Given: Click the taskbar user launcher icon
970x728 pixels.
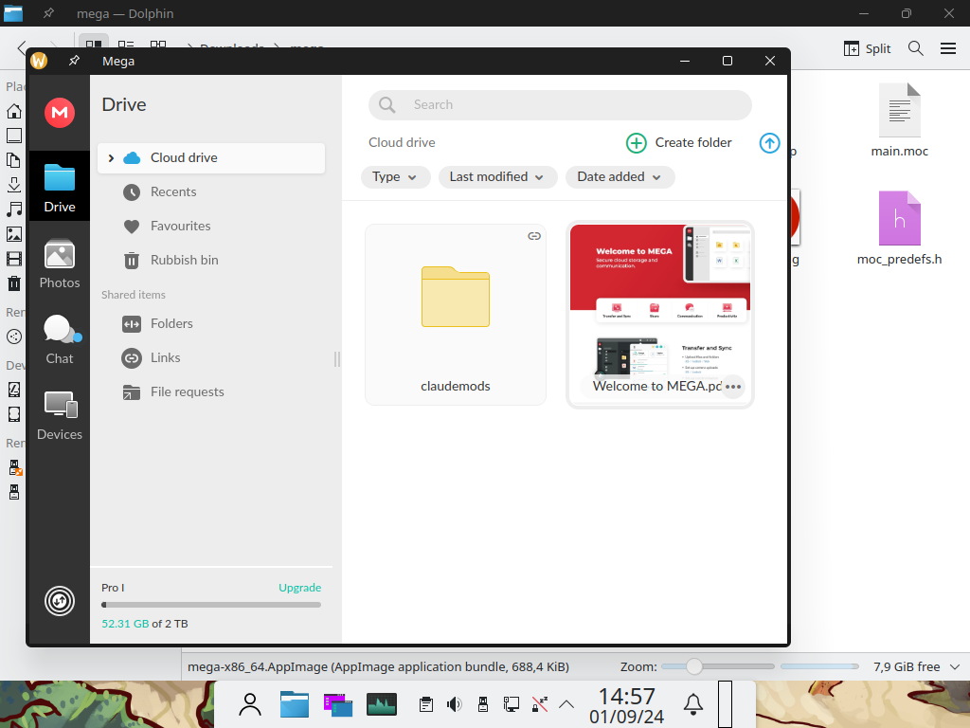Looking at the screenshot, I should (x=250, y=704).
